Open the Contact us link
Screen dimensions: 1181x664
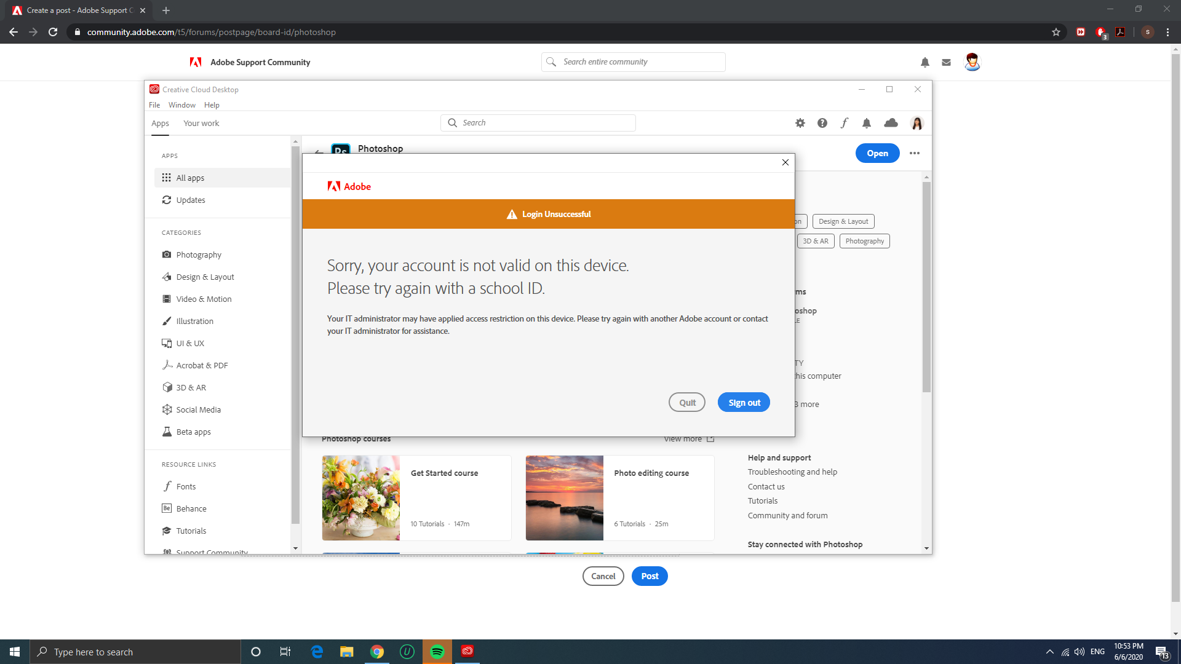pos(766,486)
